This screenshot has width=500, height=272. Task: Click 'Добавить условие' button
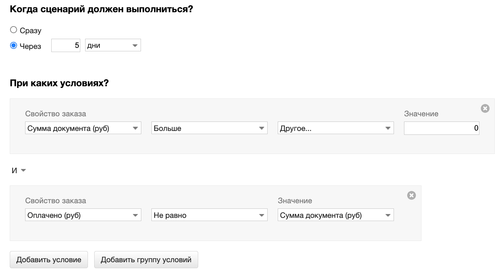[x=48, y=260]
